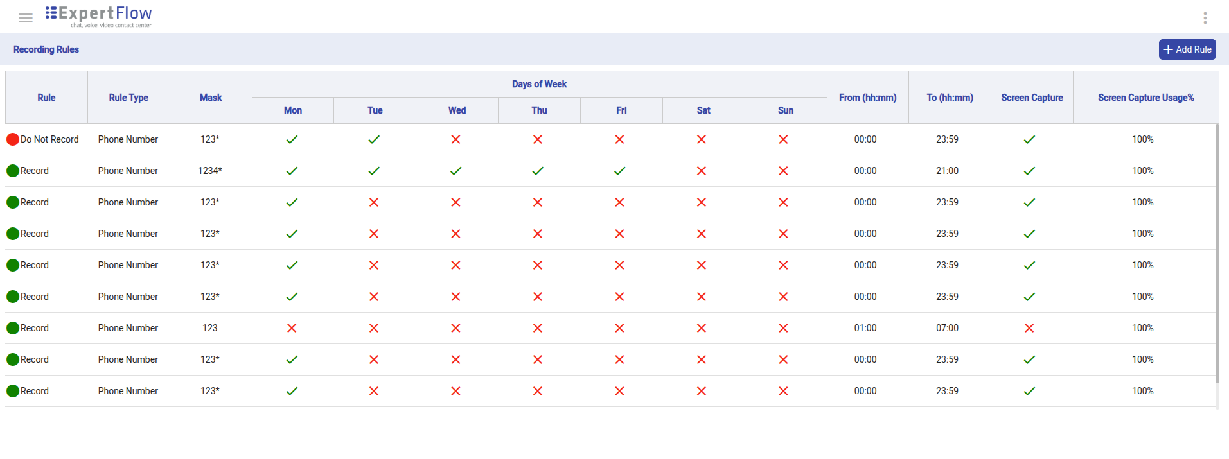
Task: Click the Screen Capture Usage% column header
Action: pos(1145,98)
